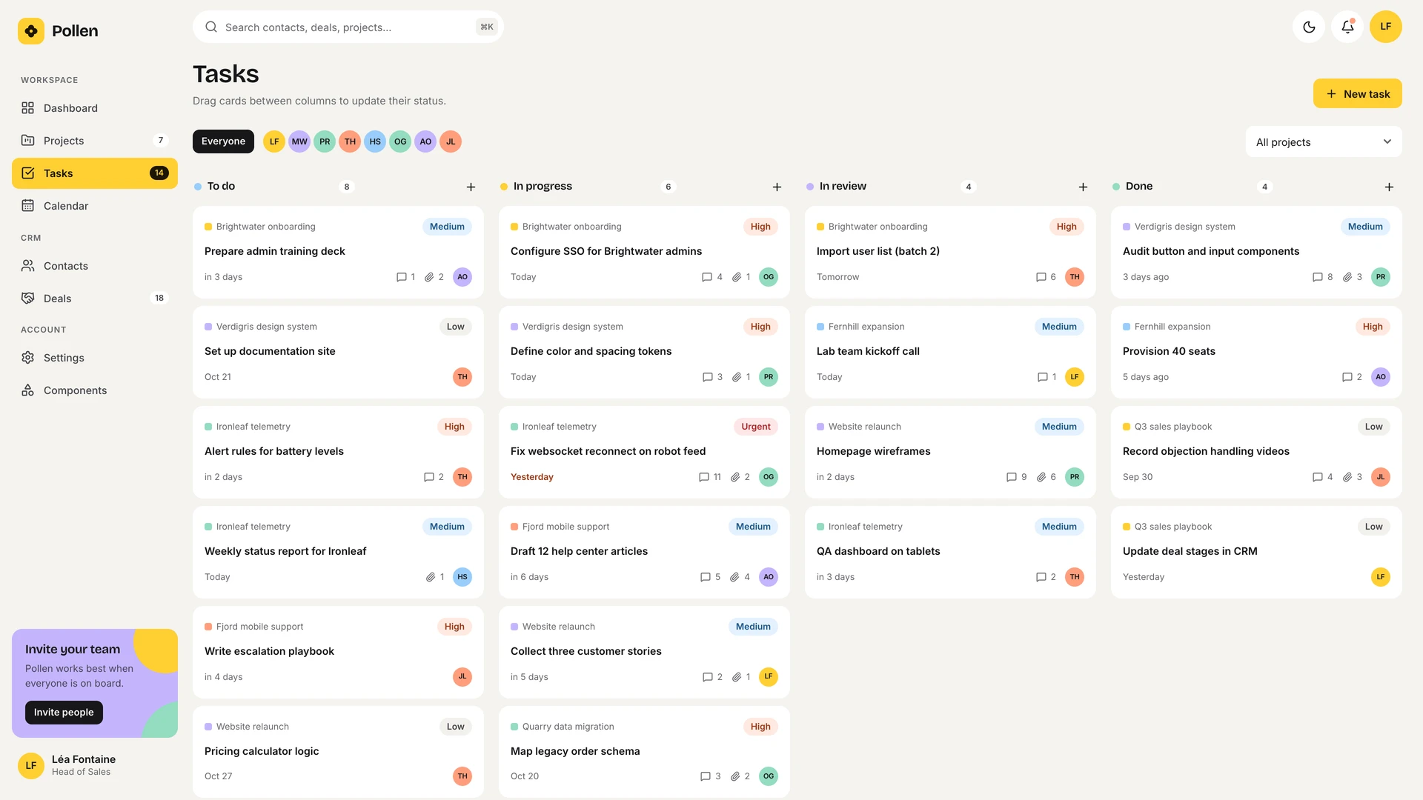Open Deals in sidebar
Viewport: 1423px width, 800px height.
coord(95,299)
